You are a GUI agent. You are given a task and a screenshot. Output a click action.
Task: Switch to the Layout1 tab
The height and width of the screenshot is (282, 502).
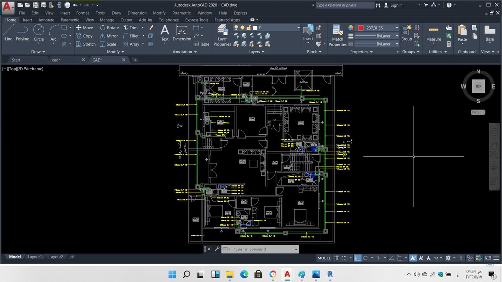35,257
